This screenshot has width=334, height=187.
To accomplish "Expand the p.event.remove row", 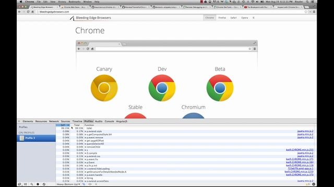I will click(x=86, y=138).
